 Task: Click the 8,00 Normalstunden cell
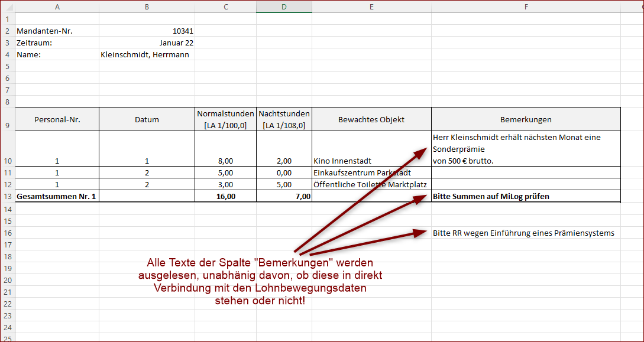[225, 148]
